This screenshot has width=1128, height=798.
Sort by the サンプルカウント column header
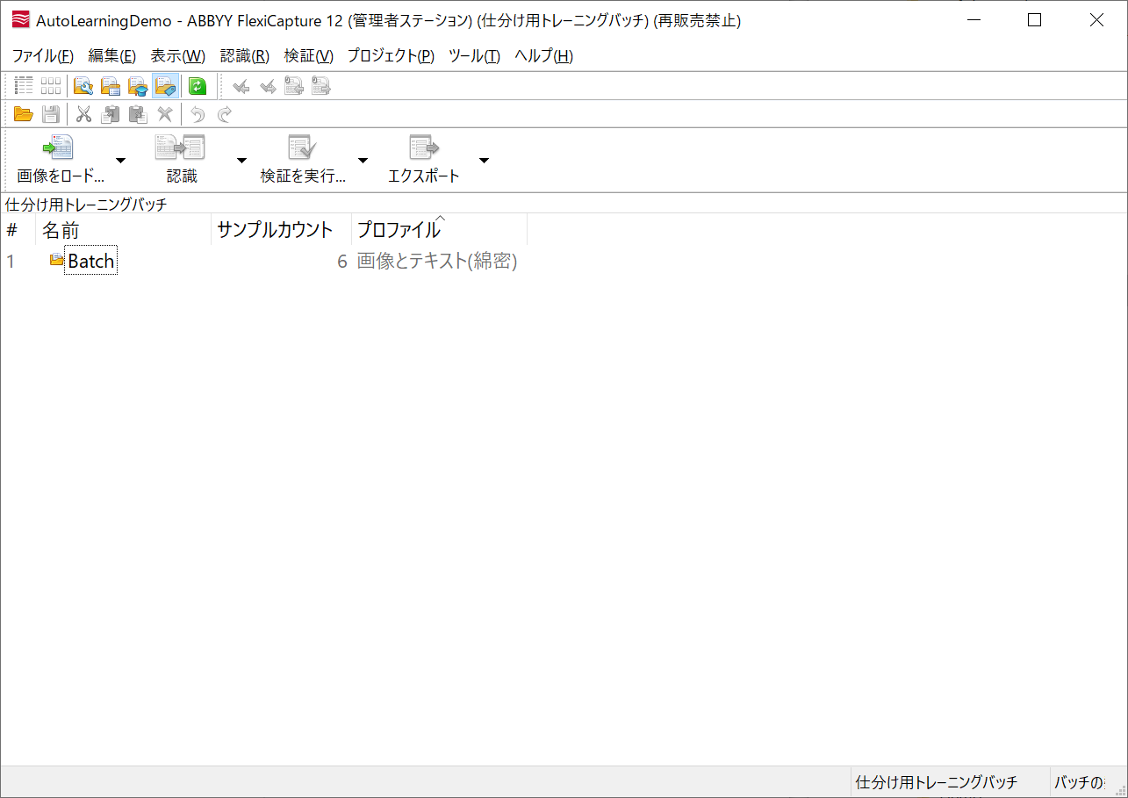(x=281, y=230)
